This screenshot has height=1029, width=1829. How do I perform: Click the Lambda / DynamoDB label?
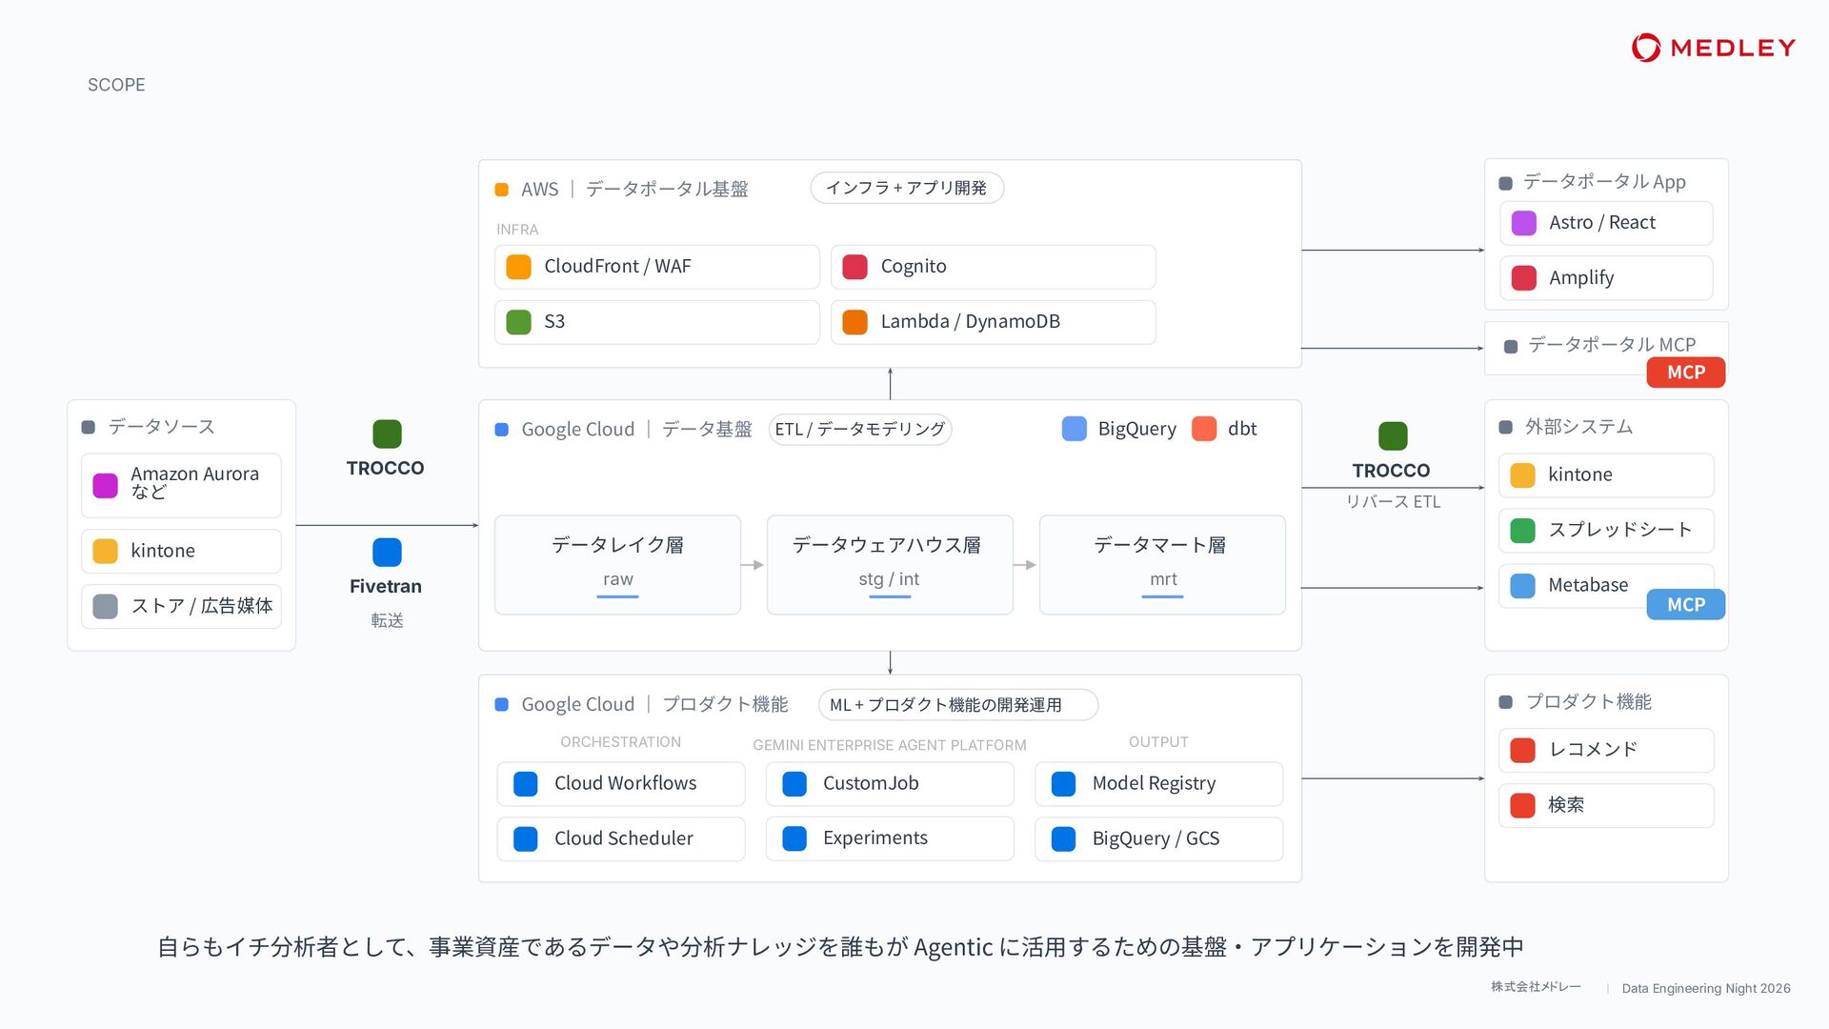970,322
